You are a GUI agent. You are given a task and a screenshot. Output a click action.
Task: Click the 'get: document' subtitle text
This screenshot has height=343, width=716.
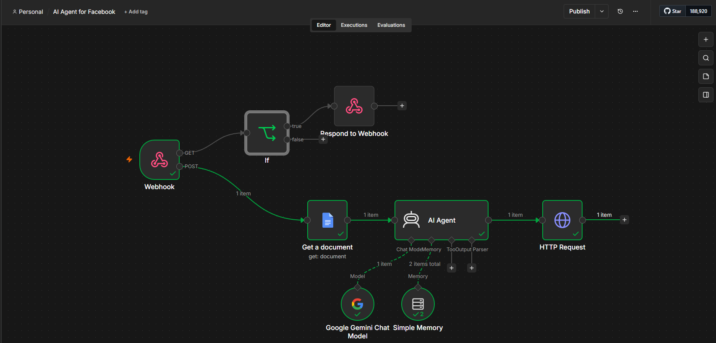[327, 256]
